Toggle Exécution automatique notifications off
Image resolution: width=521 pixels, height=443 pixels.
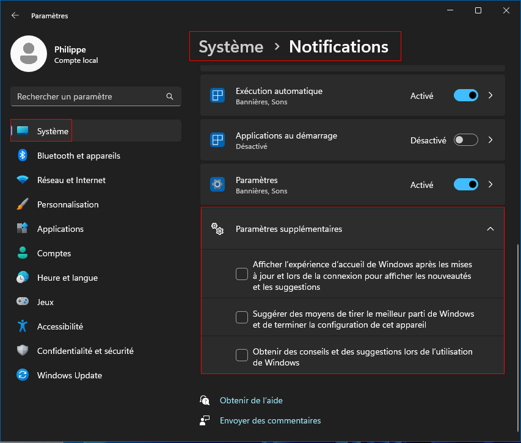[x=466, y=96]
